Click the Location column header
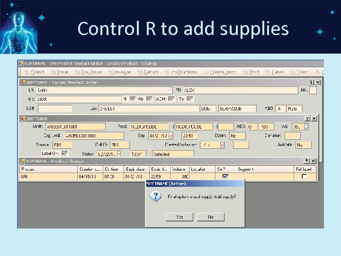341x256 pixels. coord(202,169)
